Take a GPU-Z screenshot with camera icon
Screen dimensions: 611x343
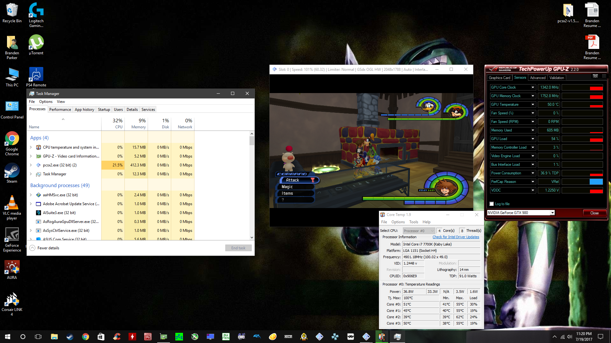[595, 76]
